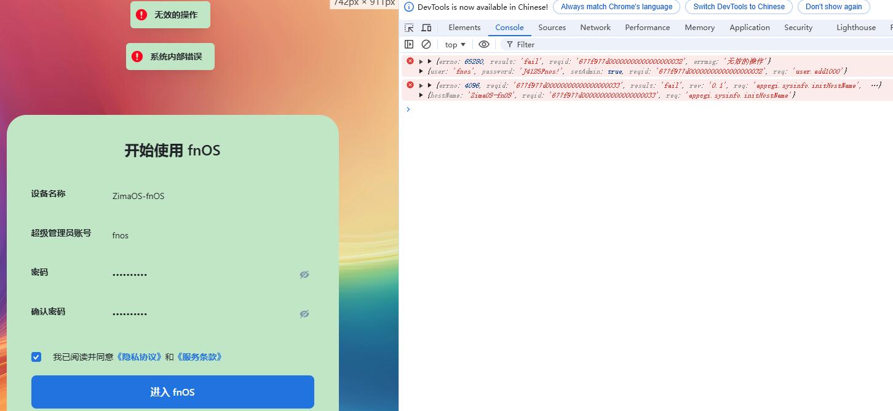Expand the errno 65280 message group arrow
893x411 pixels.
[421, 61]
